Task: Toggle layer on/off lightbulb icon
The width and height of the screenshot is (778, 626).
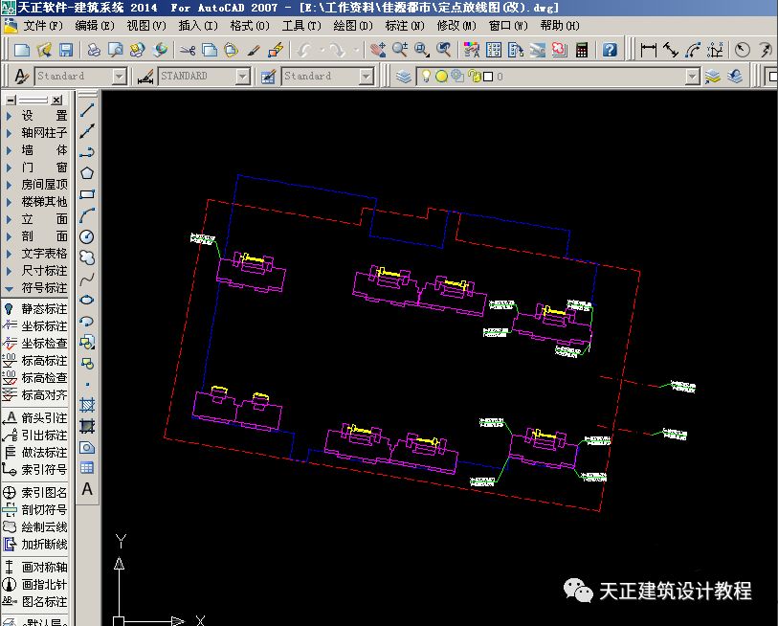Action: point(426,76)
